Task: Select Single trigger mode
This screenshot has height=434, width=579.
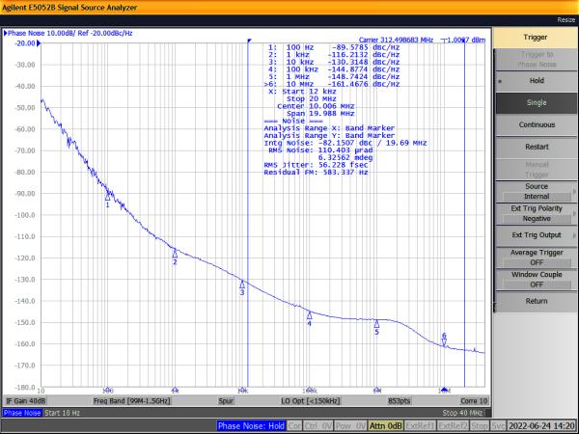Action: 537,103
